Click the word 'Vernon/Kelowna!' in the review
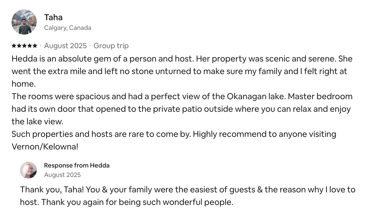 [45, 147]
